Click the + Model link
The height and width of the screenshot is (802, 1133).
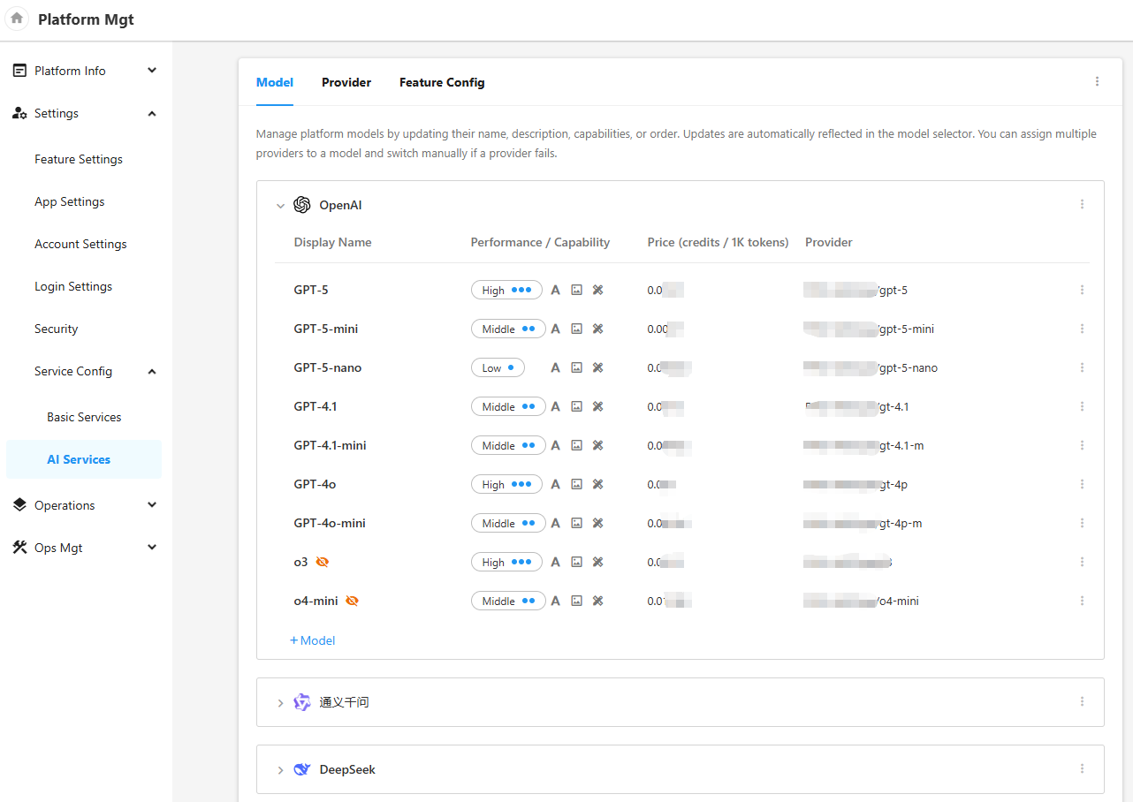[313, 640]
